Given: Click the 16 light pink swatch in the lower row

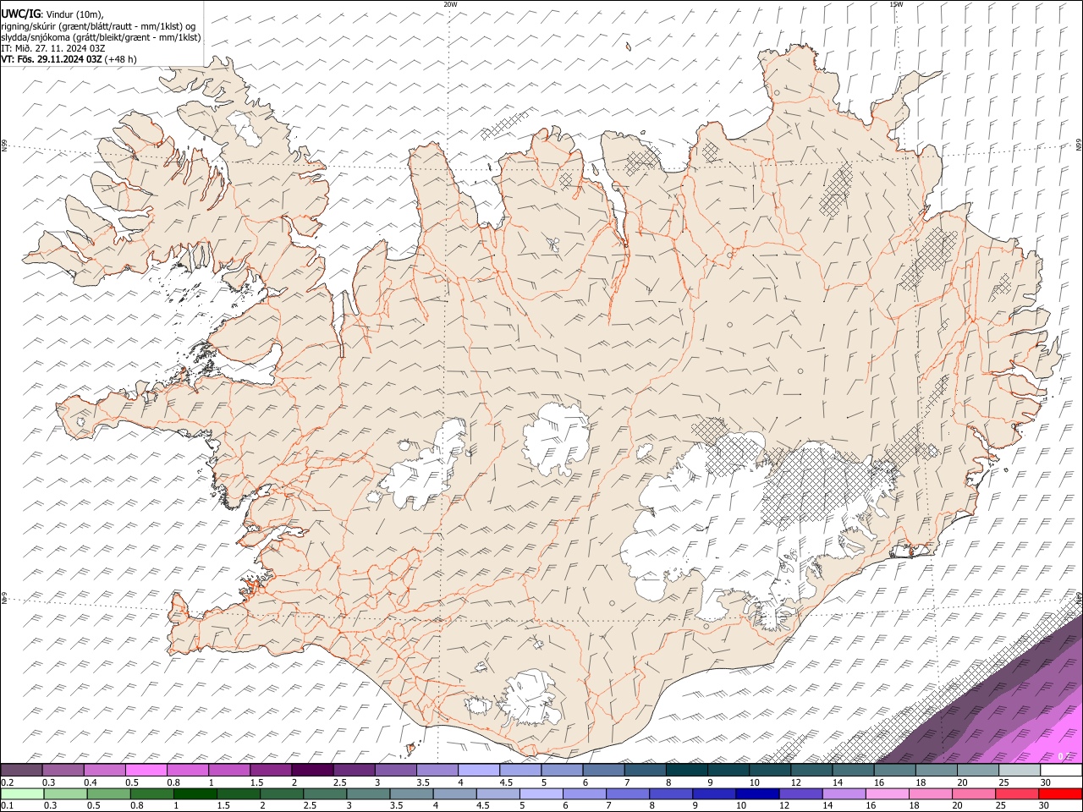Looking at the screenshot, I should coord(888,794).
